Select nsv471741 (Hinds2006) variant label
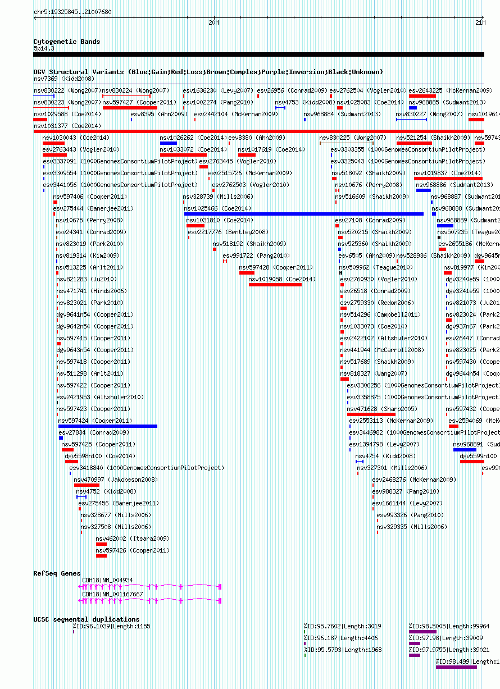Image resolution: width=500 pixels, height=689 pixels. [x=92, y=291]
